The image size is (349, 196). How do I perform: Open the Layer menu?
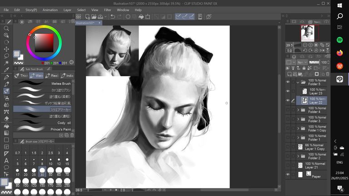point(67,10)
